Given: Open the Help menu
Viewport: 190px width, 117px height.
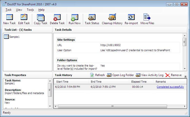Looking at the screenshot, I should point(41,10).
